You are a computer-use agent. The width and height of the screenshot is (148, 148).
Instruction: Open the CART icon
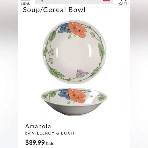[x=124, y=0]
